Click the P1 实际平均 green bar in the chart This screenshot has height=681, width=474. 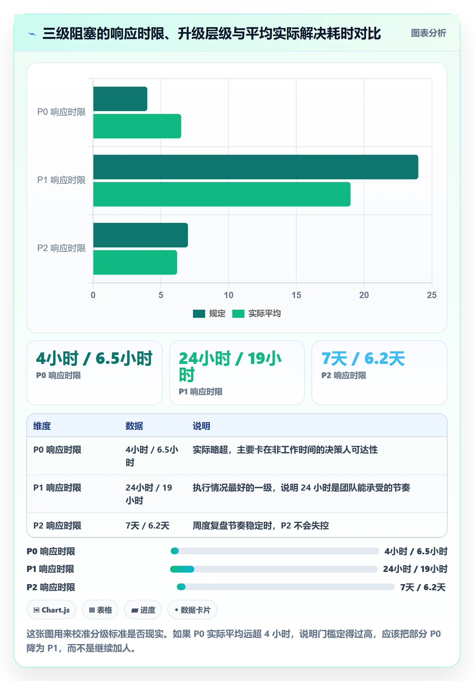tap(222, 194)
